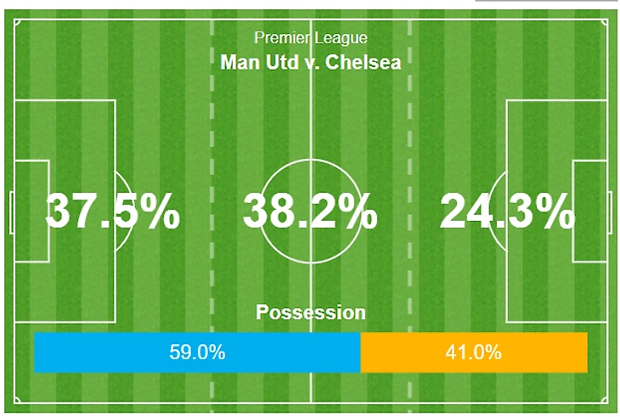Click the 41.0% text in orange bar
This screenshot has height=417, width=620.
(473, 352)
